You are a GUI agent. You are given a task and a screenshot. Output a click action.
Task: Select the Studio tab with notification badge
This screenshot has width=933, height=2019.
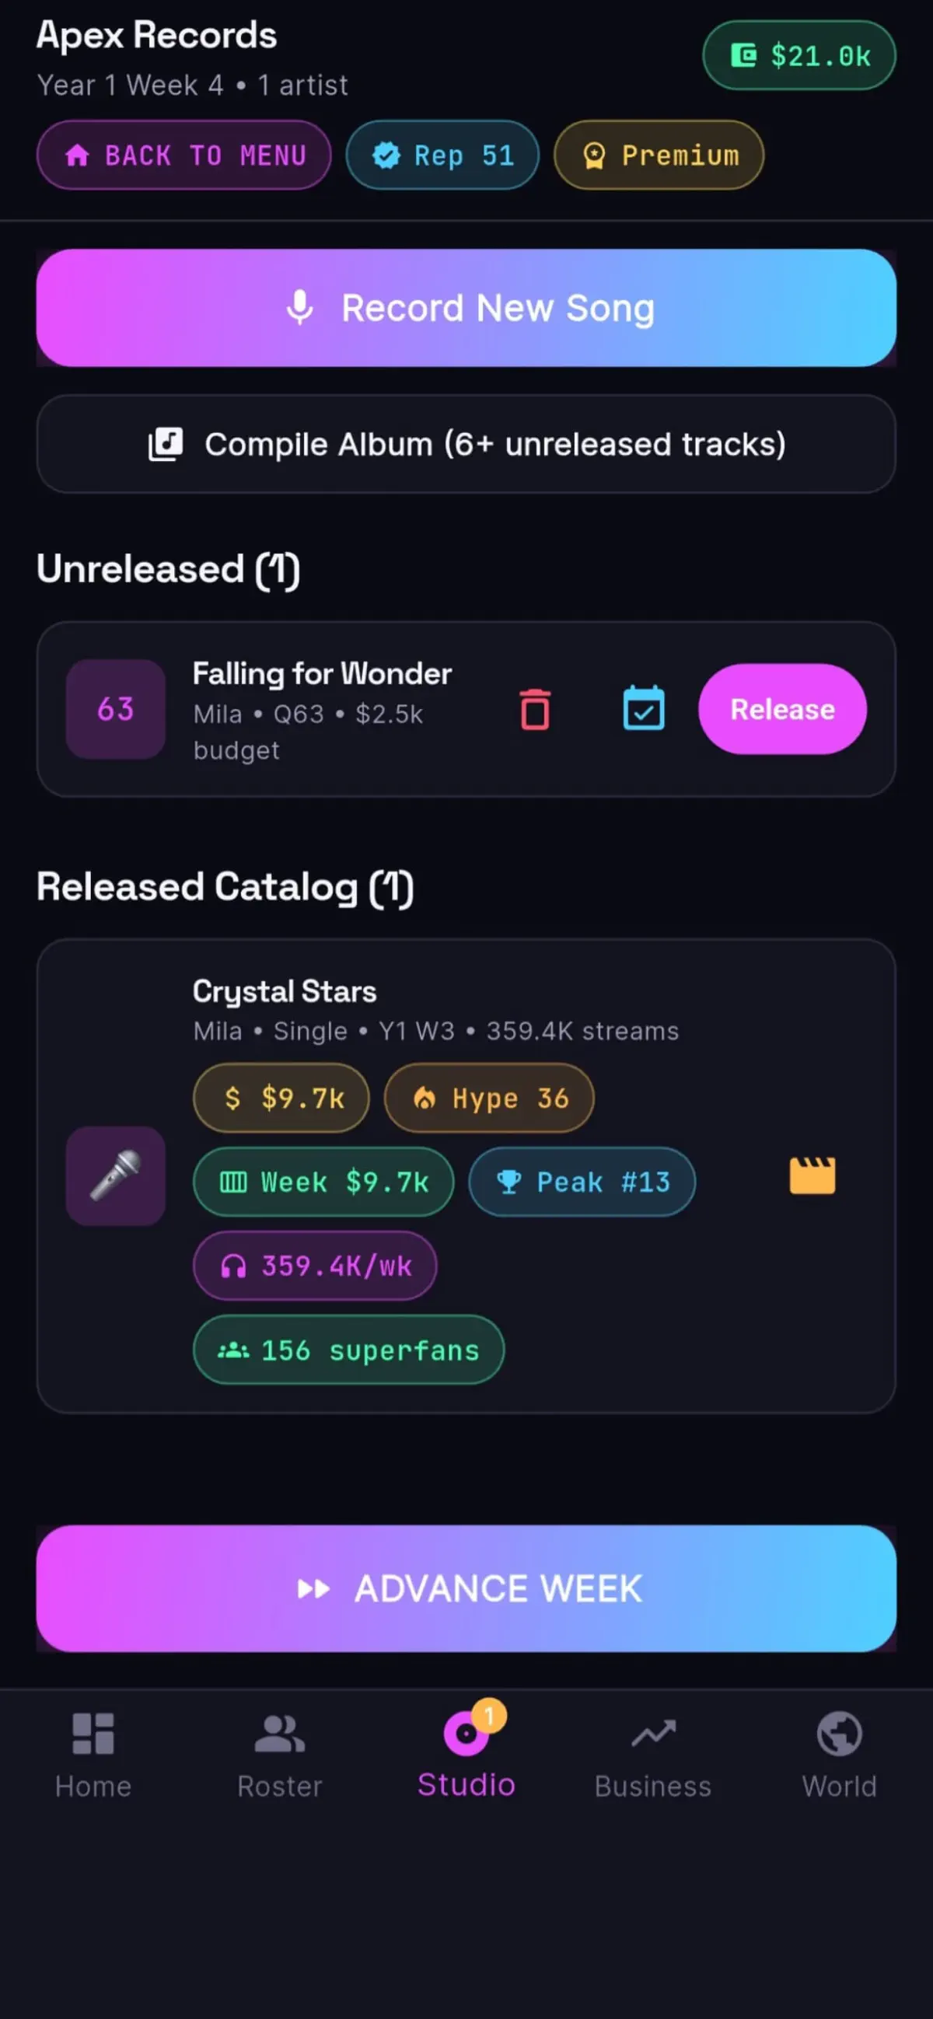coord(466,1752)
